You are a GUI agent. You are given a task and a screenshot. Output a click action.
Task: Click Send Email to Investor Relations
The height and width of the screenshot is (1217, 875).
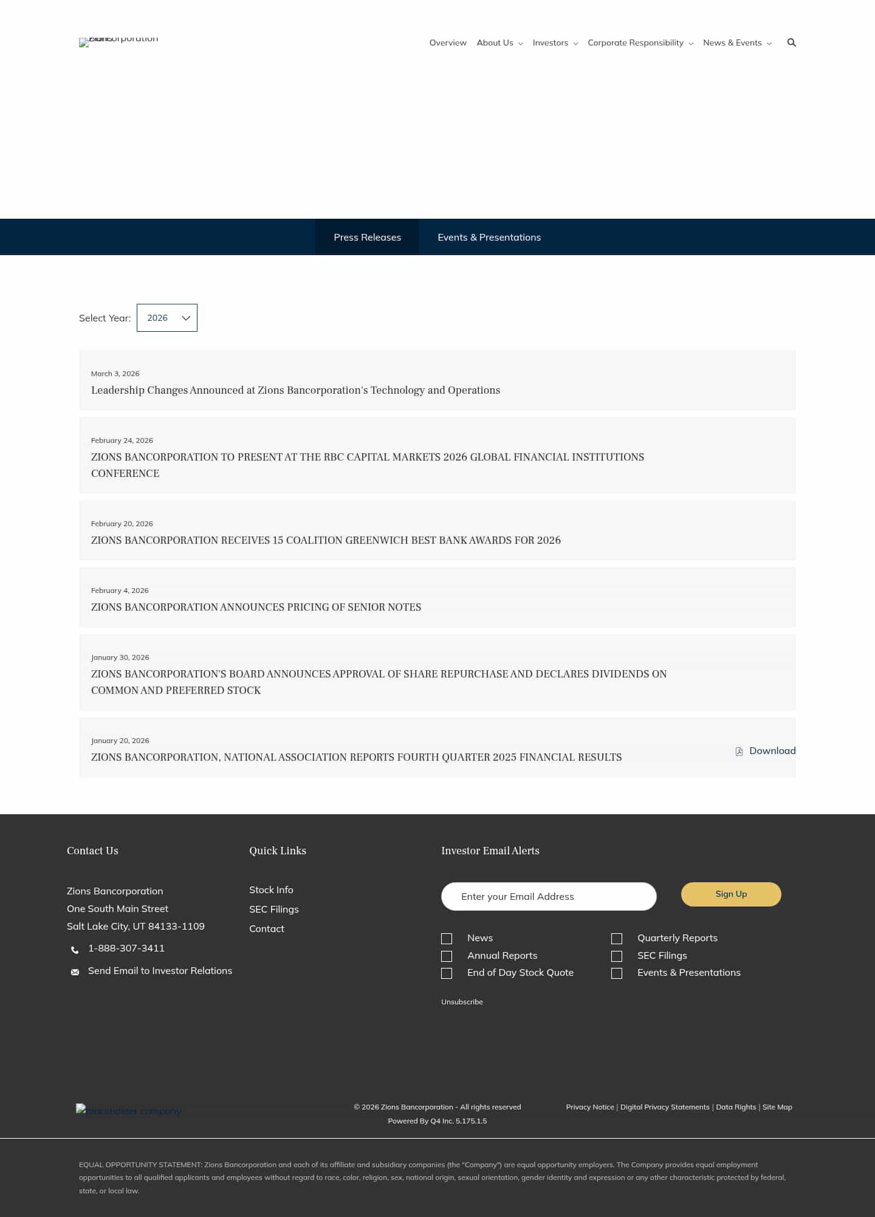[x=160, y=971]
